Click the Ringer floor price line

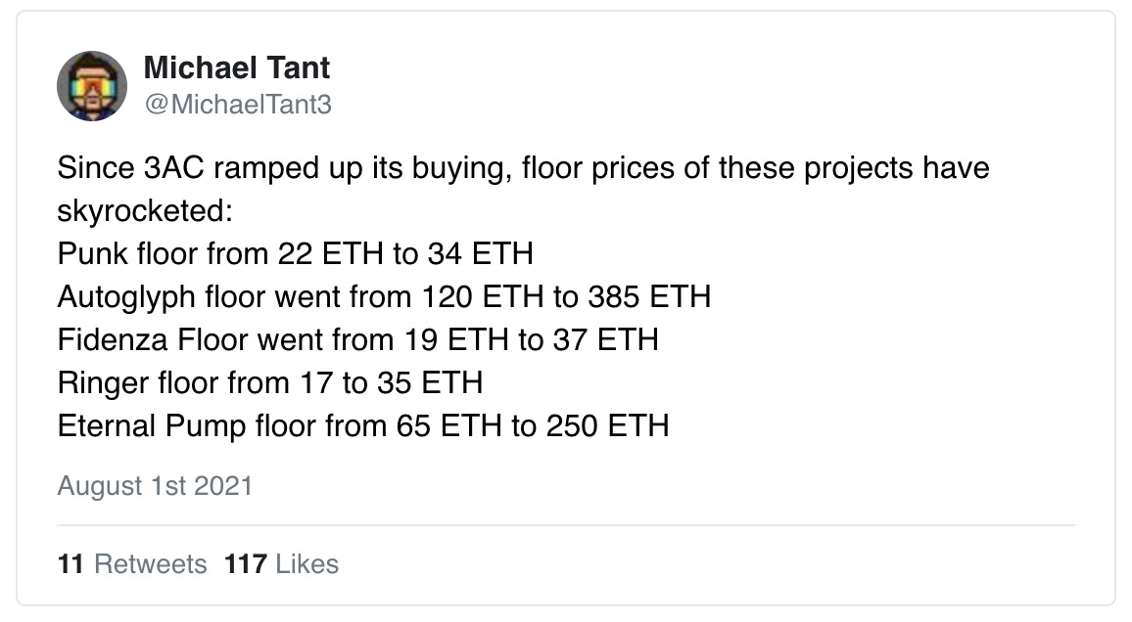point(270,382)
